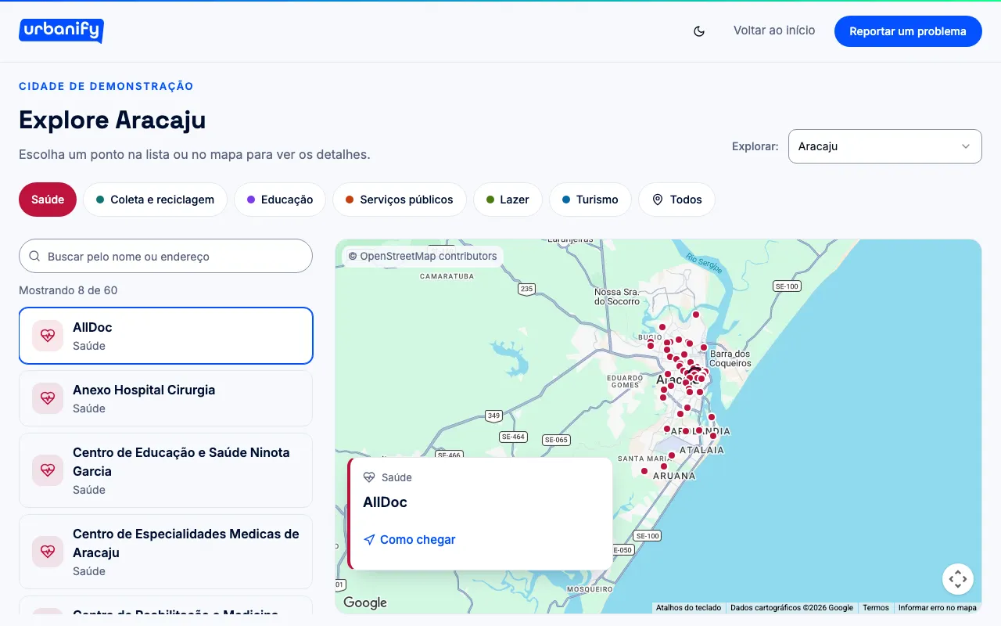Click the SE-050 road shield
The height and width of the screenshot is (626, 1001).
[x=622, y=550]
